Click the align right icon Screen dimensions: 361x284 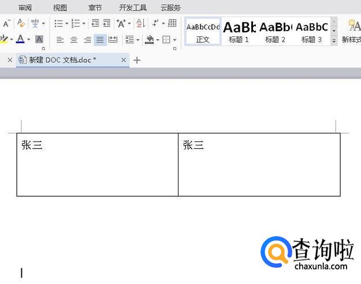[87, 40]
